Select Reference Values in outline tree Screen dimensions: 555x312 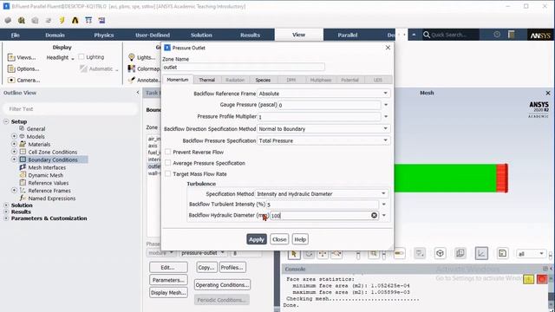click(x=49, y=183)
